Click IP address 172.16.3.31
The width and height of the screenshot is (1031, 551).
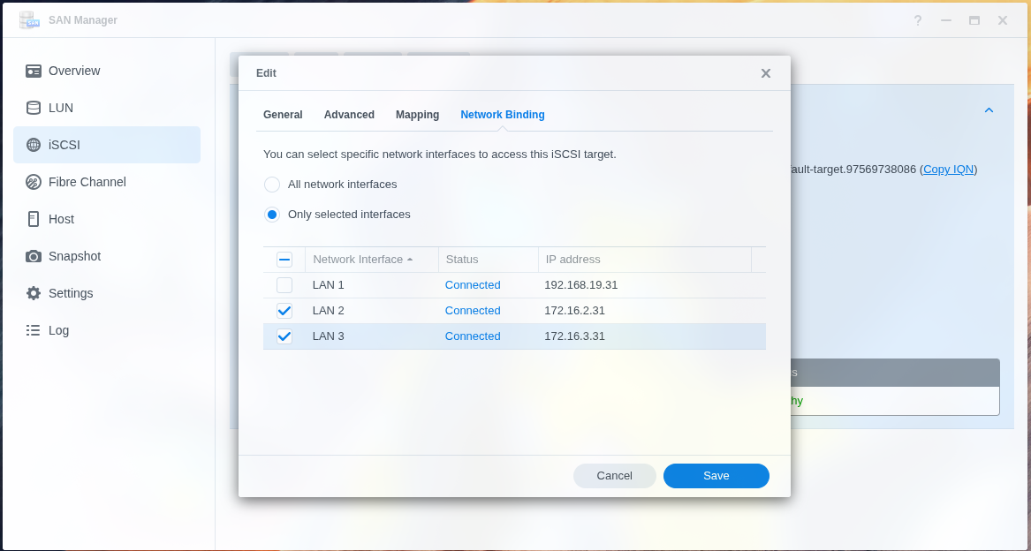point(574,336)
